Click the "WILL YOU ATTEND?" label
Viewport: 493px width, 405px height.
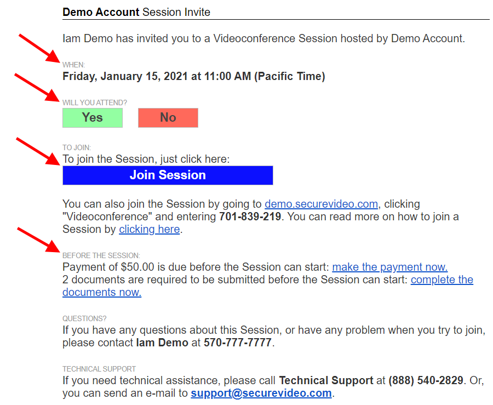(x=95, y=102)
